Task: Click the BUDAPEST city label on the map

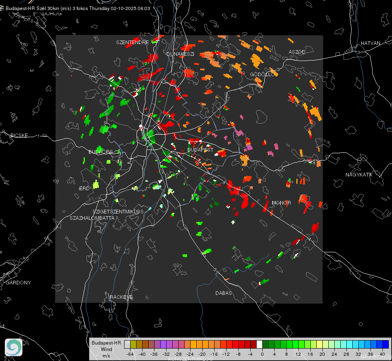Action: click(200, 150)
